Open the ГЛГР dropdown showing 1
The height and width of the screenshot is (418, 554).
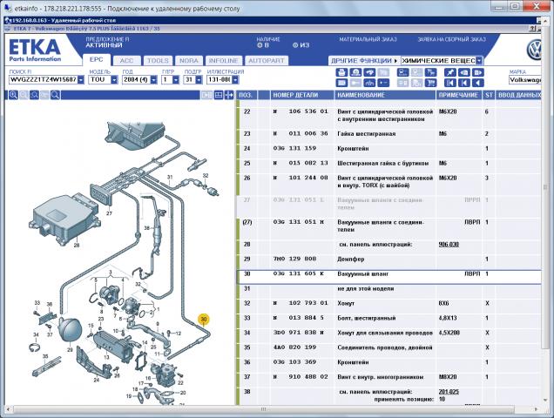176,80
